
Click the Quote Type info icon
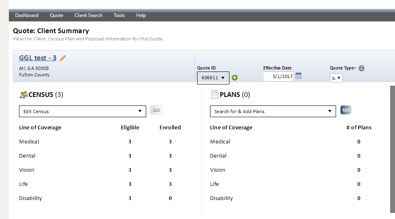coord(361,68)
